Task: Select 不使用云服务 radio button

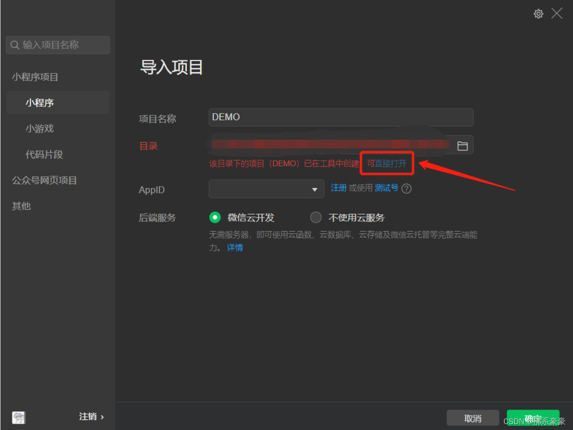Action: (x=316, y=217)
